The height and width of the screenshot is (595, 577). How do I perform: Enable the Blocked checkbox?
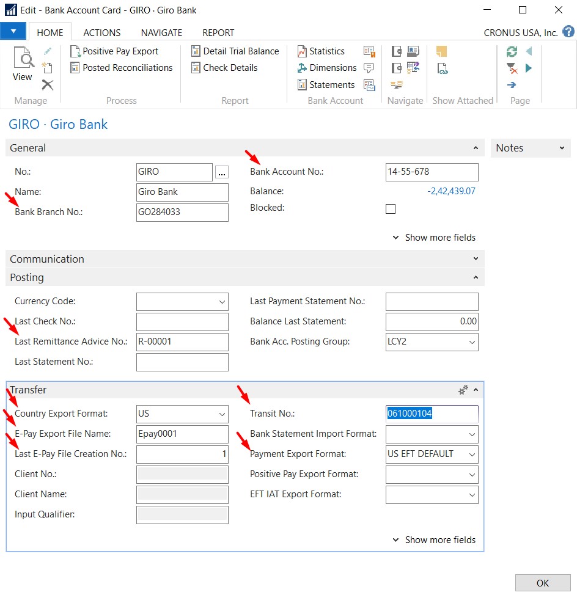390,208
